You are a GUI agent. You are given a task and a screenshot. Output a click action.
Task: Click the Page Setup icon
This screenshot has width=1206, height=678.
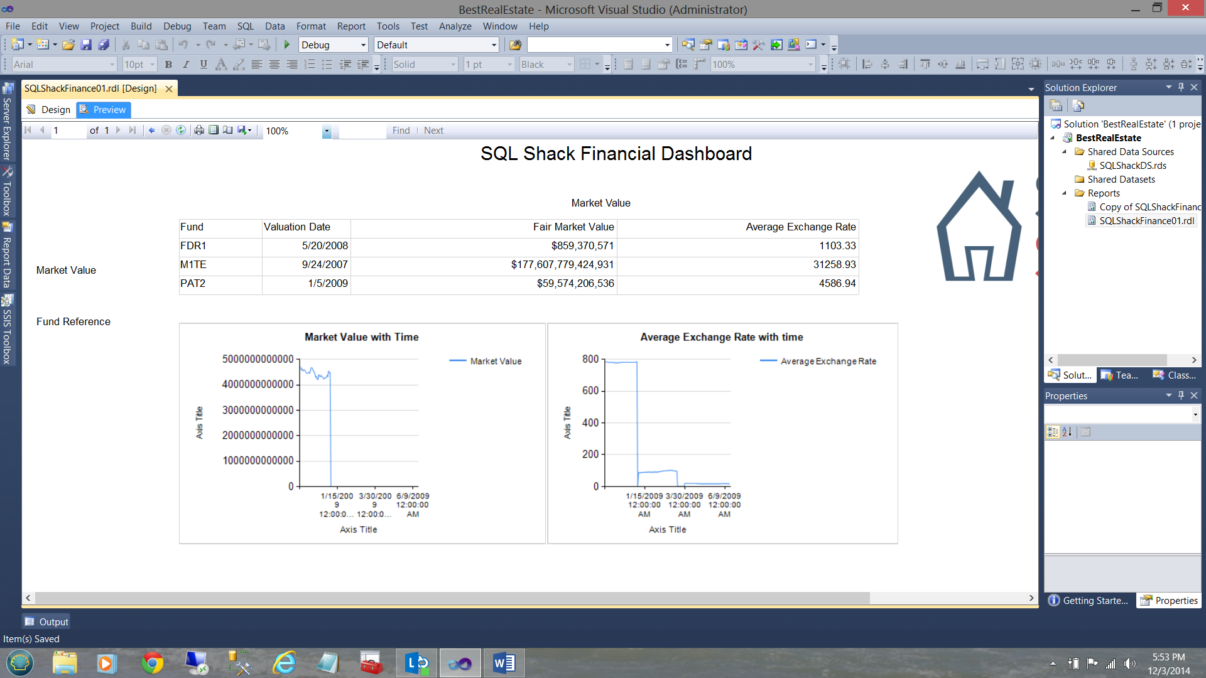[x=227, y=130]
